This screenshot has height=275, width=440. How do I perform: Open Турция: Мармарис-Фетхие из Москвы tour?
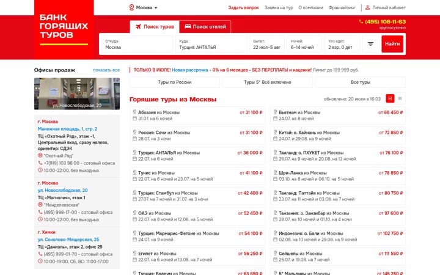point(197,237)
